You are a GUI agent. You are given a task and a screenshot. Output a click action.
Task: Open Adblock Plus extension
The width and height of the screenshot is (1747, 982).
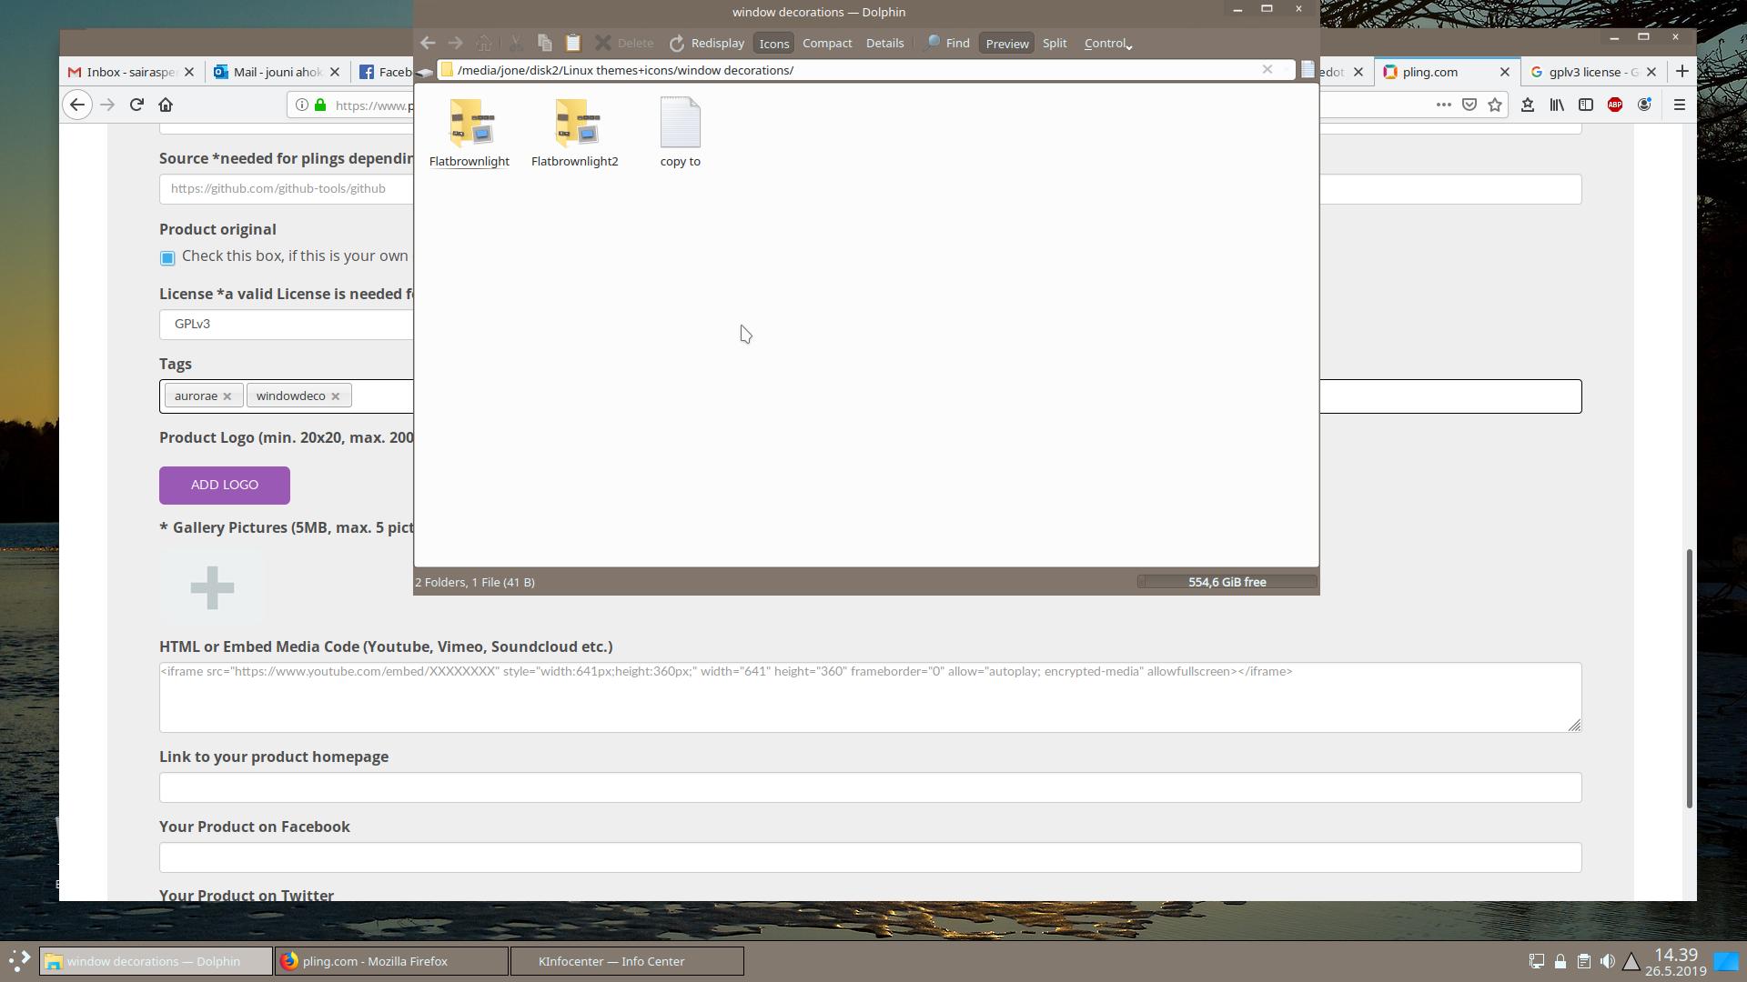coord(1615,105)
